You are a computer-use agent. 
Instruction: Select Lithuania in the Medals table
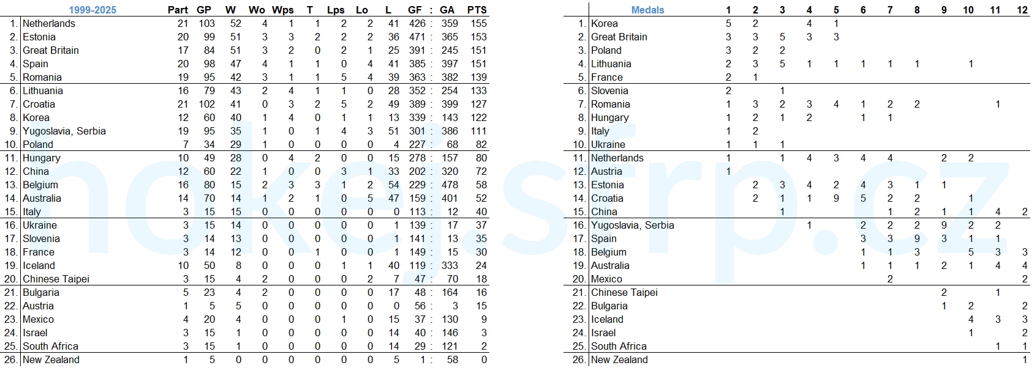click(611, 64)
